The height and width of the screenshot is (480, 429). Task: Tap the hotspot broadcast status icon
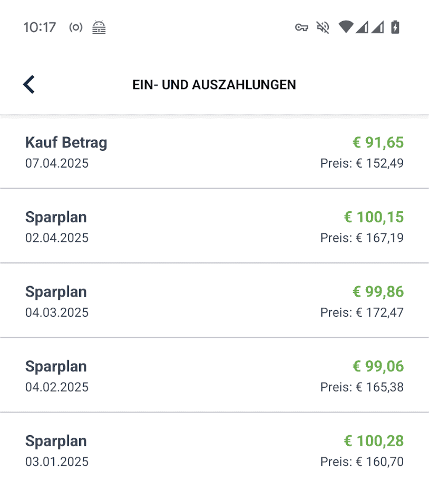76,27
